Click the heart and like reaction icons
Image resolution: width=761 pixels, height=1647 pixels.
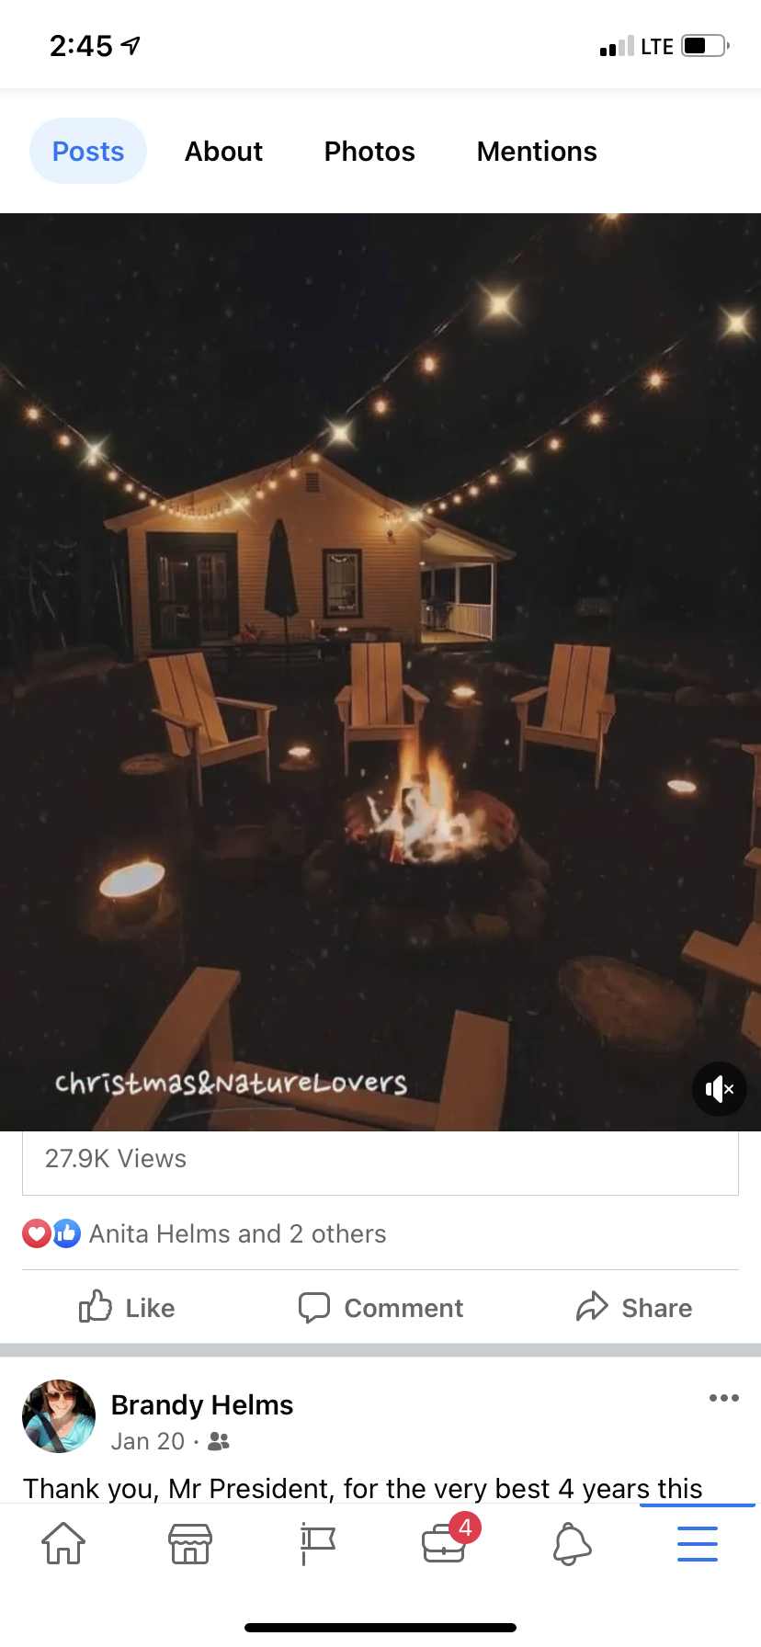(51, 1233)
